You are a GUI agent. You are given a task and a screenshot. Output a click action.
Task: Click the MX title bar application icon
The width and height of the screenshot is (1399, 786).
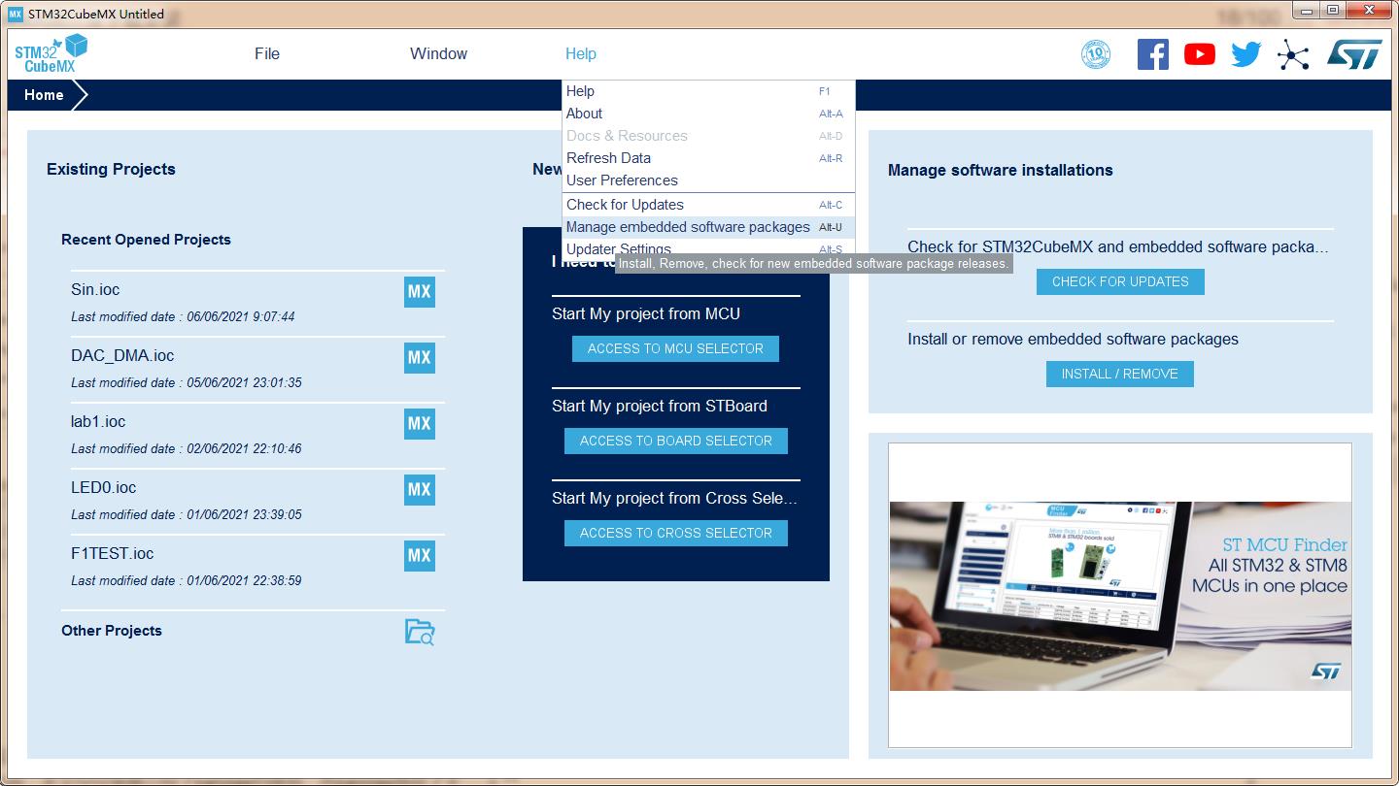tap(16, 14)
